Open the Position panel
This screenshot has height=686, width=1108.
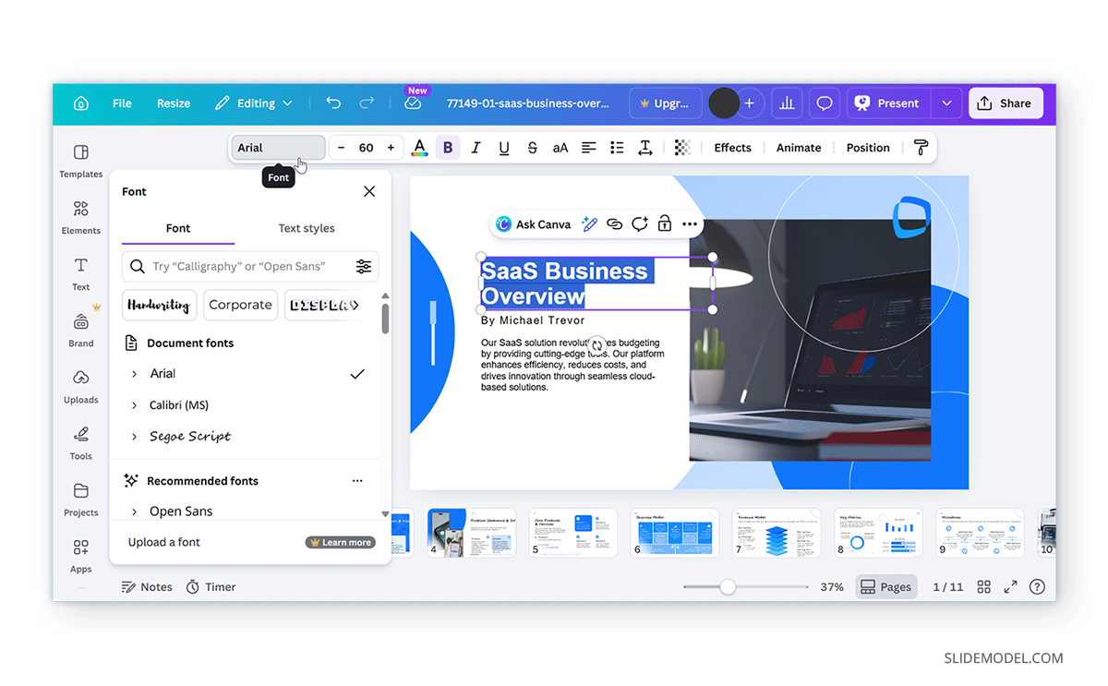pyautogui.click(x=868, y=148)
